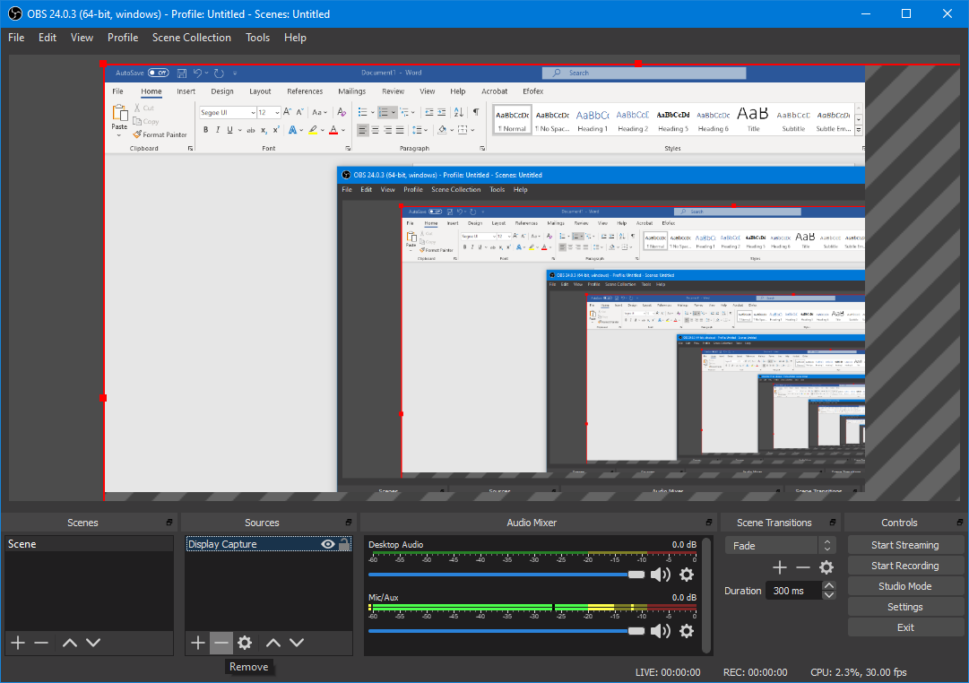Remove the configurable transition with the minus icon
This screenshot has width=969, height=683.
(x=803, y=567)
